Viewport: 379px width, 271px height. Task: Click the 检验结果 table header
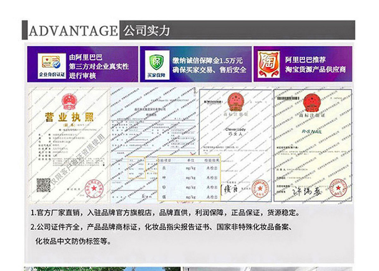(x=212, y=160)
